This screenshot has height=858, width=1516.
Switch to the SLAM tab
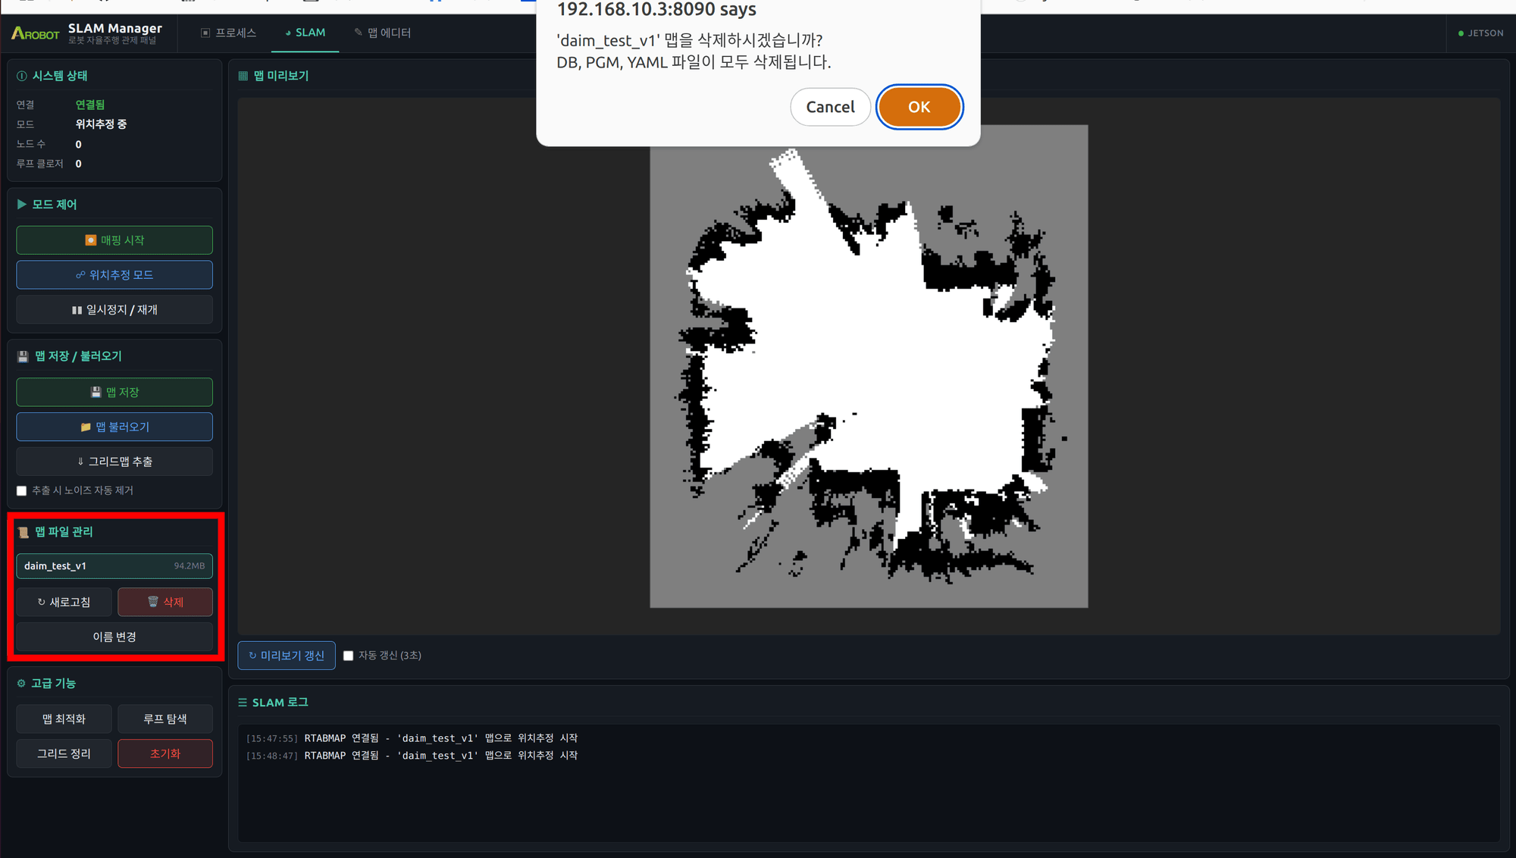tap(305, 33)
